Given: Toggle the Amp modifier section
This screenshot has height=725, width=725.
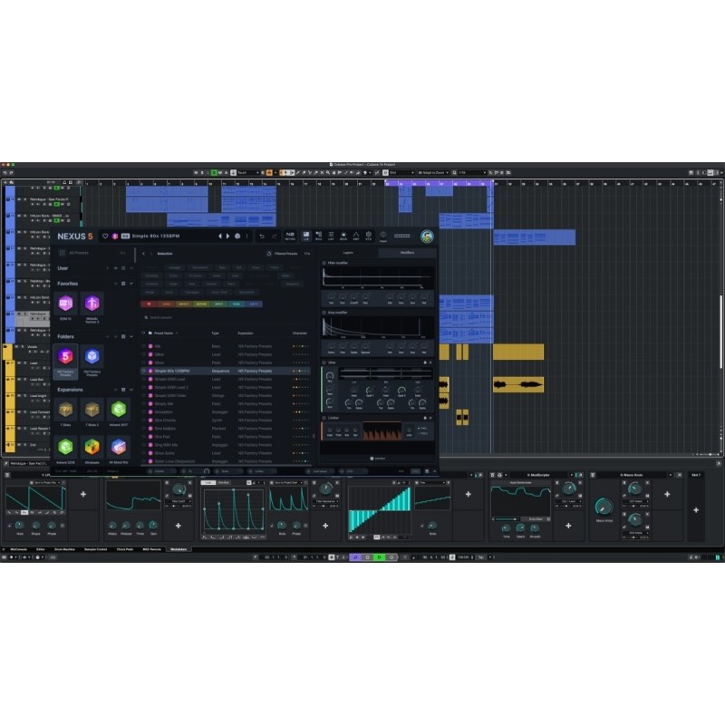Looking at the screenshot, I should click(324, 312).
